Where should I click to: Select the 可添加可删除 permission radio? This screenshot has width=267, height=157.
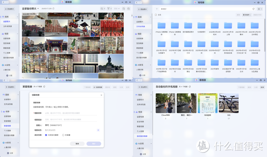click(46, 135)
